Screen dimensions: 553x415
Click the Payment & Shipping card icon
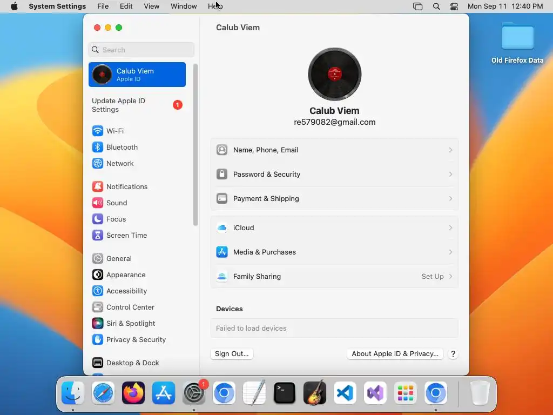tap(222, 199)
